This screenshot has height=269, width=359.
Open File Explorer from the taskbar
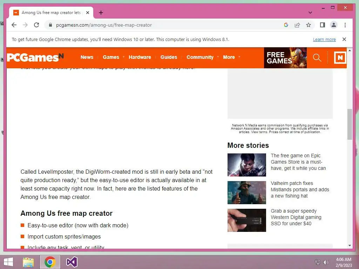(28, 262)
